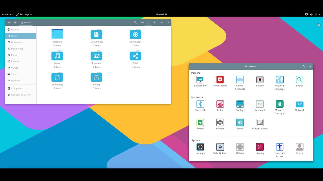Open the Wacom Tablet settings
Image resolution: width=323 pixels, height=181 pixels.
point(260,123)
